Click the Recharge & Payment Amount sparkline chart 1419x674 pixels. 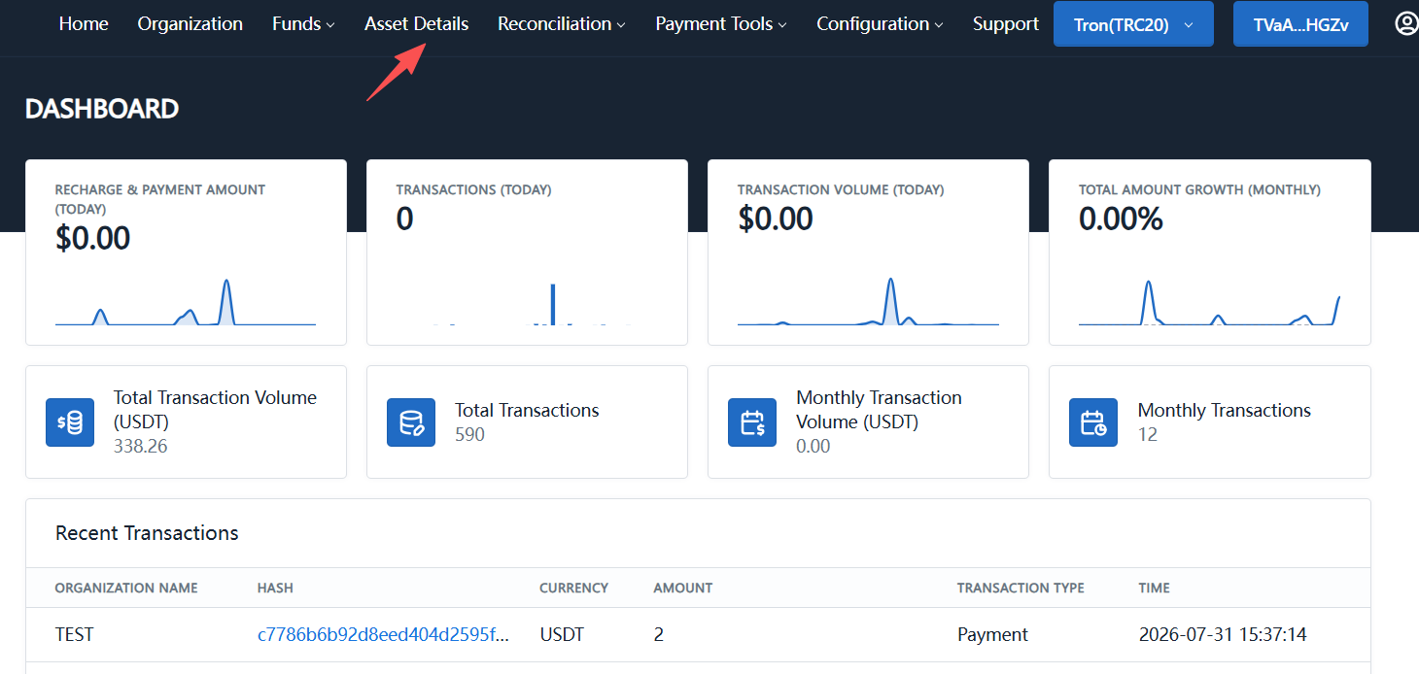pos(186,302)
